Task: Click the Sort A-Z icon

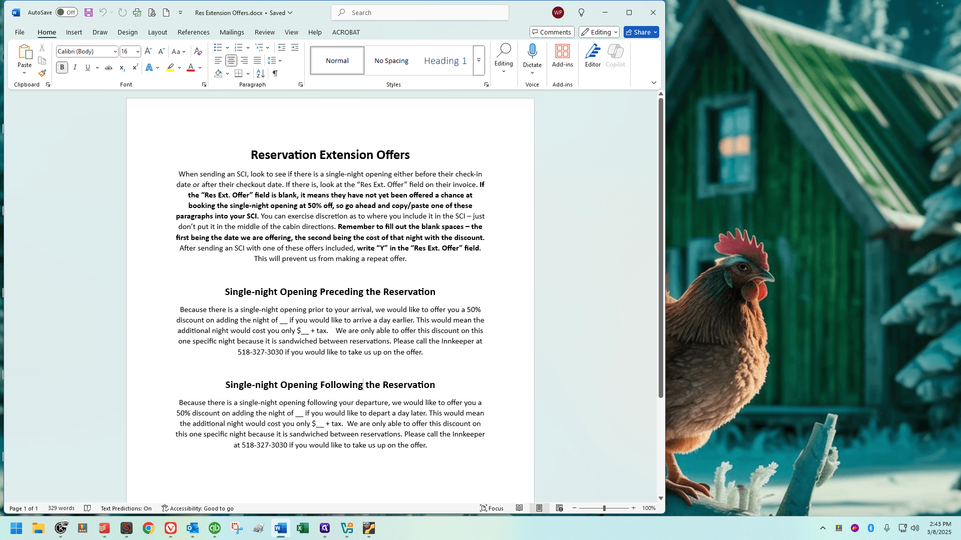Action: click(x=260, y=73)
